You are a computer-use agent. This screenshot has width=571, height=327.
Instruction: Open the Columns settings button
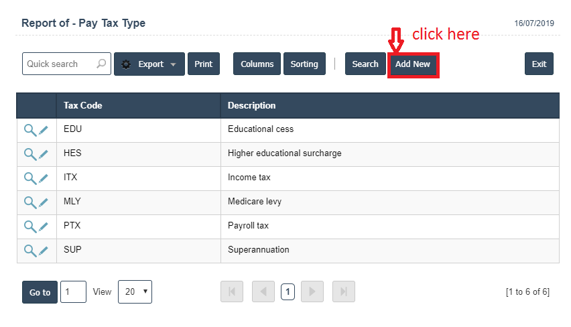[x=257, y=64]
